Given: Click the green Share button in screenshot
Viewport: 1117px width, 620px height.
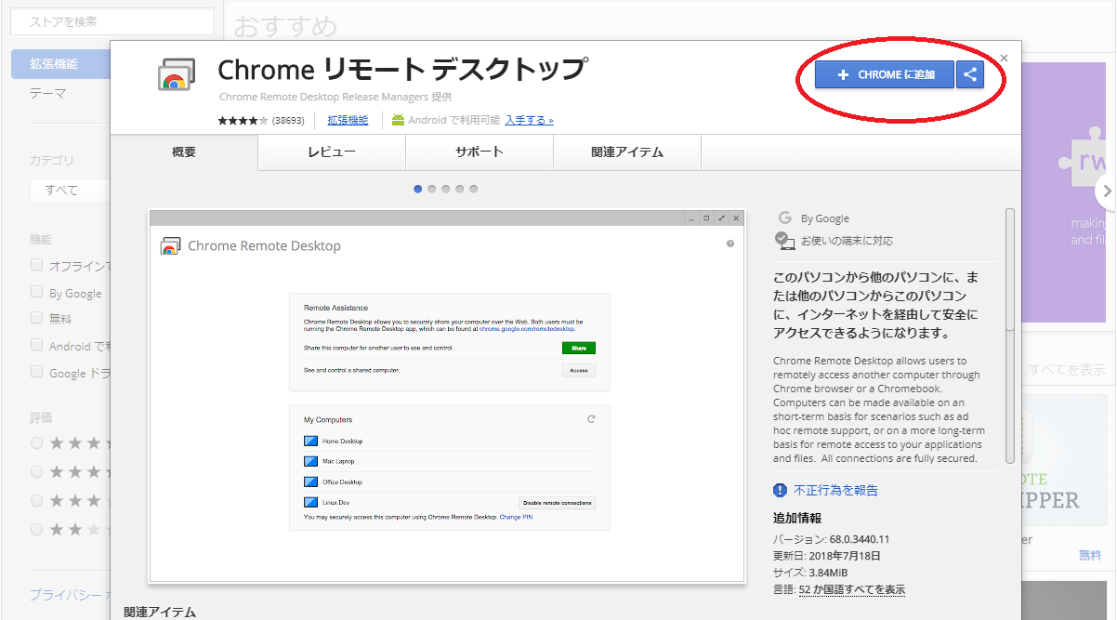Looking at the screenshot, I should point(578,348).
